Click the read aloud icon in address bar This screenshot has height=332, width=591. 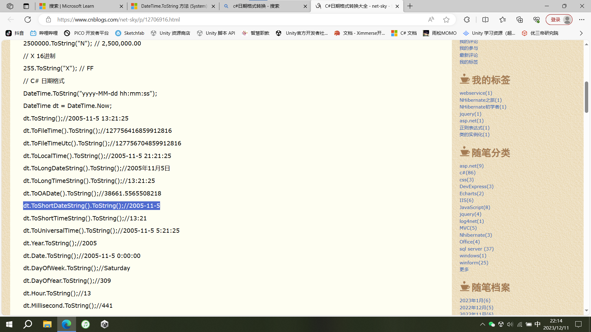click(x=431, y=20)
